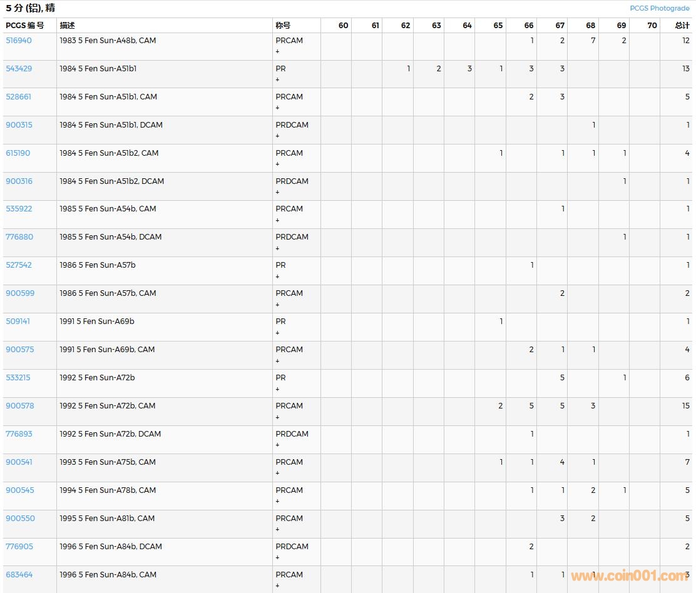696x593 pixels.
Task: Open coin entry 900578
Action: 20,406
